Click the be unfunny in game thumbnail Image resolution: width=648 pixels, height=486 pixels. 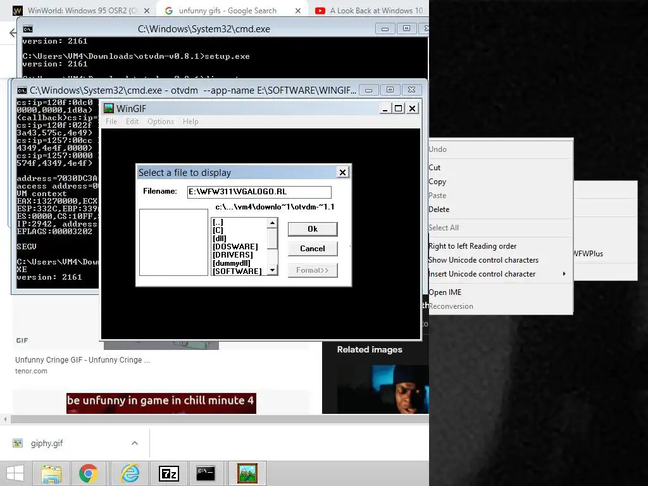pos(161,403)
